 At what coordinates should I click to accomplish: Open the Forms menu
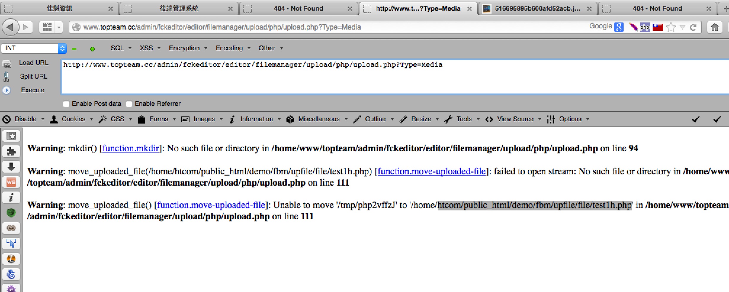[157, 119]
